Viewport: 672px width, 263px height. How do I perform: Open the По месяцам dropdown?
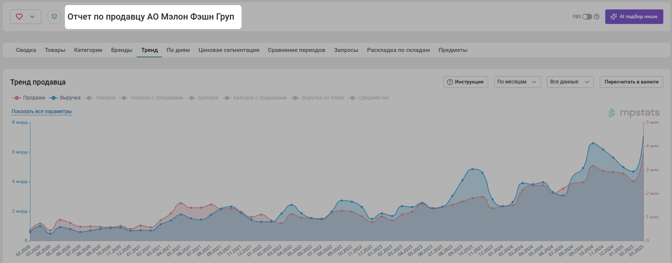coord(517,82)
